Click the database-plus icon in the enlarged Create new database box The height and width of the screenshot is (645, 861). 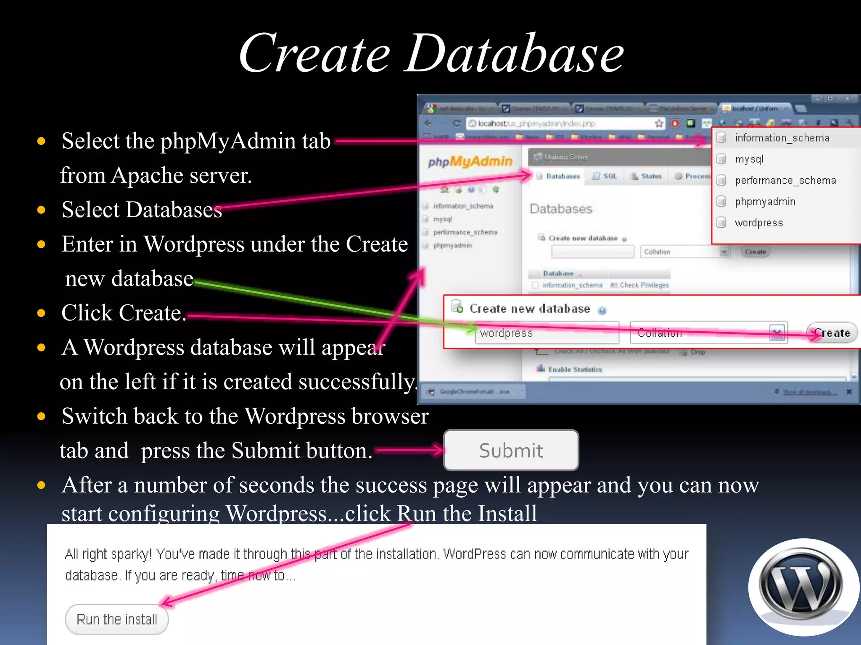pos(457,307)
